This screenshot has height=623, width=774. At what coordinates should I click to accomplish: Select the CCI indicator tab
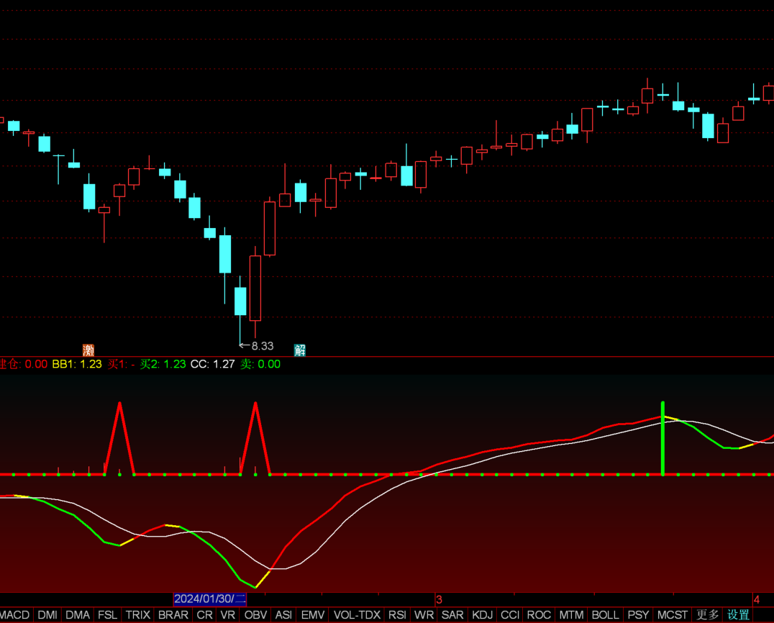click(x=510, y=614)
